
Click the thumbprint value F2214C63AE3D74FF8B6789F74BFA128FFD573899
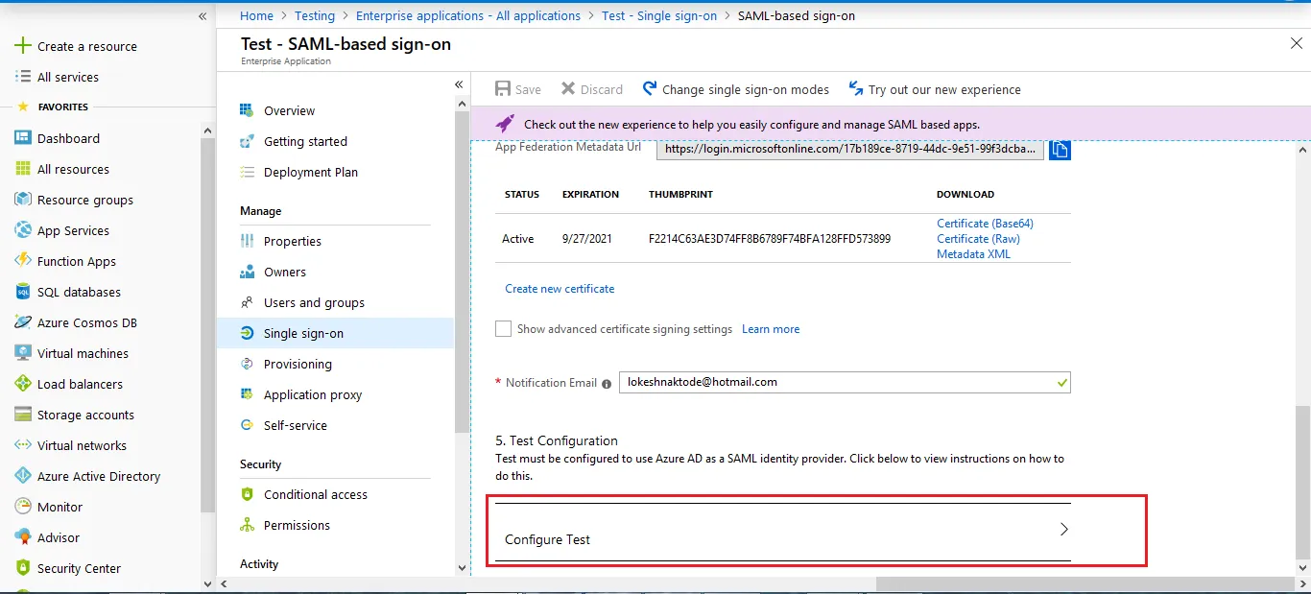(770, 239)
